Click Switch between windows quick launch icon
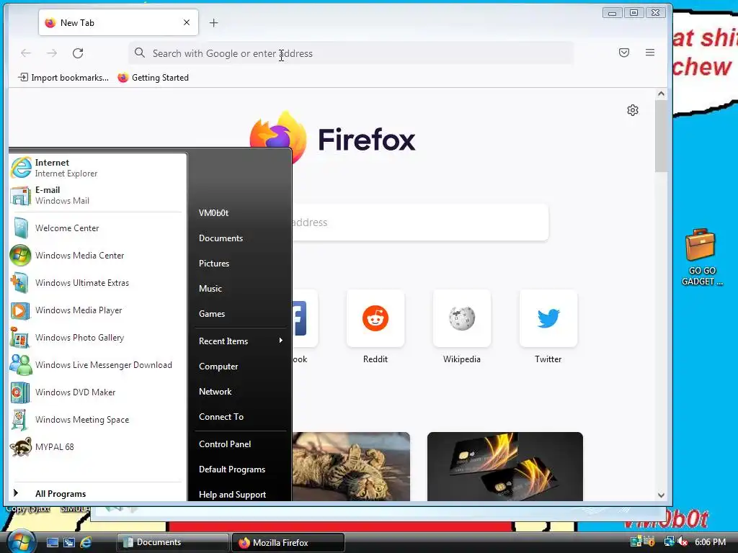 pyautogui.click(x=69, y=542)
